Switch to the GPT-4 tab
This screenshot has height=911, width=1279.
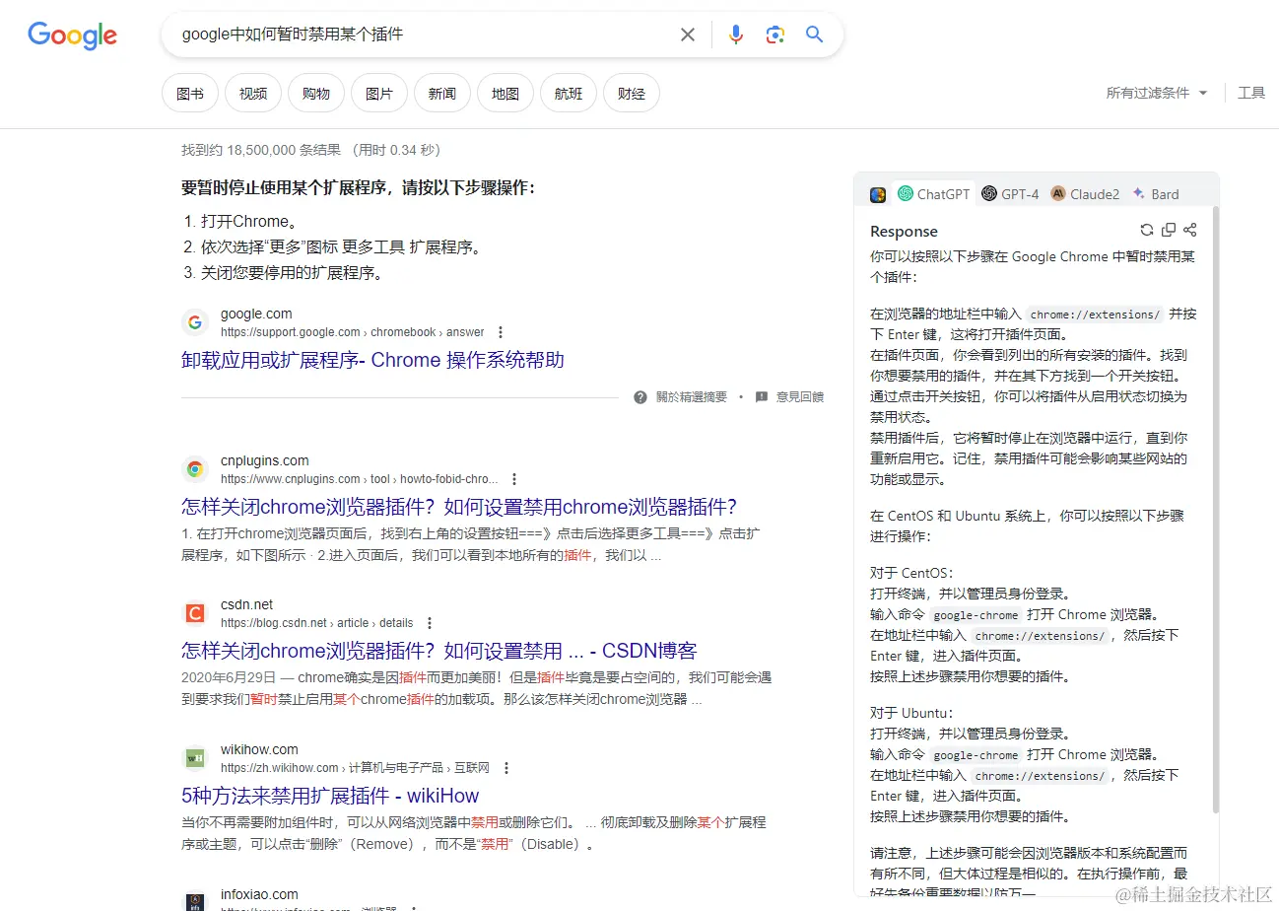(x=1010, y=194)
